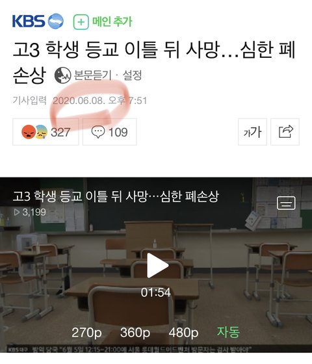Tap the sad face reaction emoji
The height and width of the screenshot is (364, 312).
42,132
